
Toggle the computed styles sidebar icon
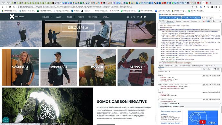(218, 69)
